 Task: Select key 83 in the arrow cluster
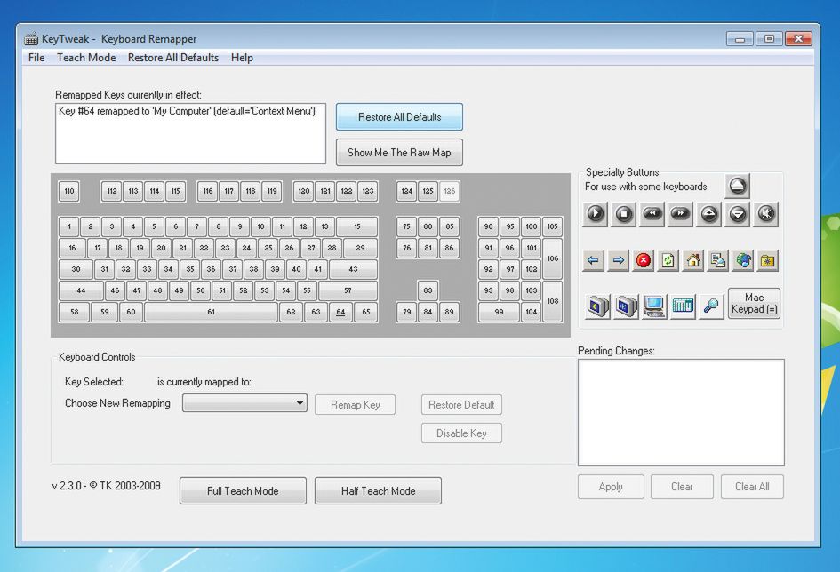(x=428, y=290)
